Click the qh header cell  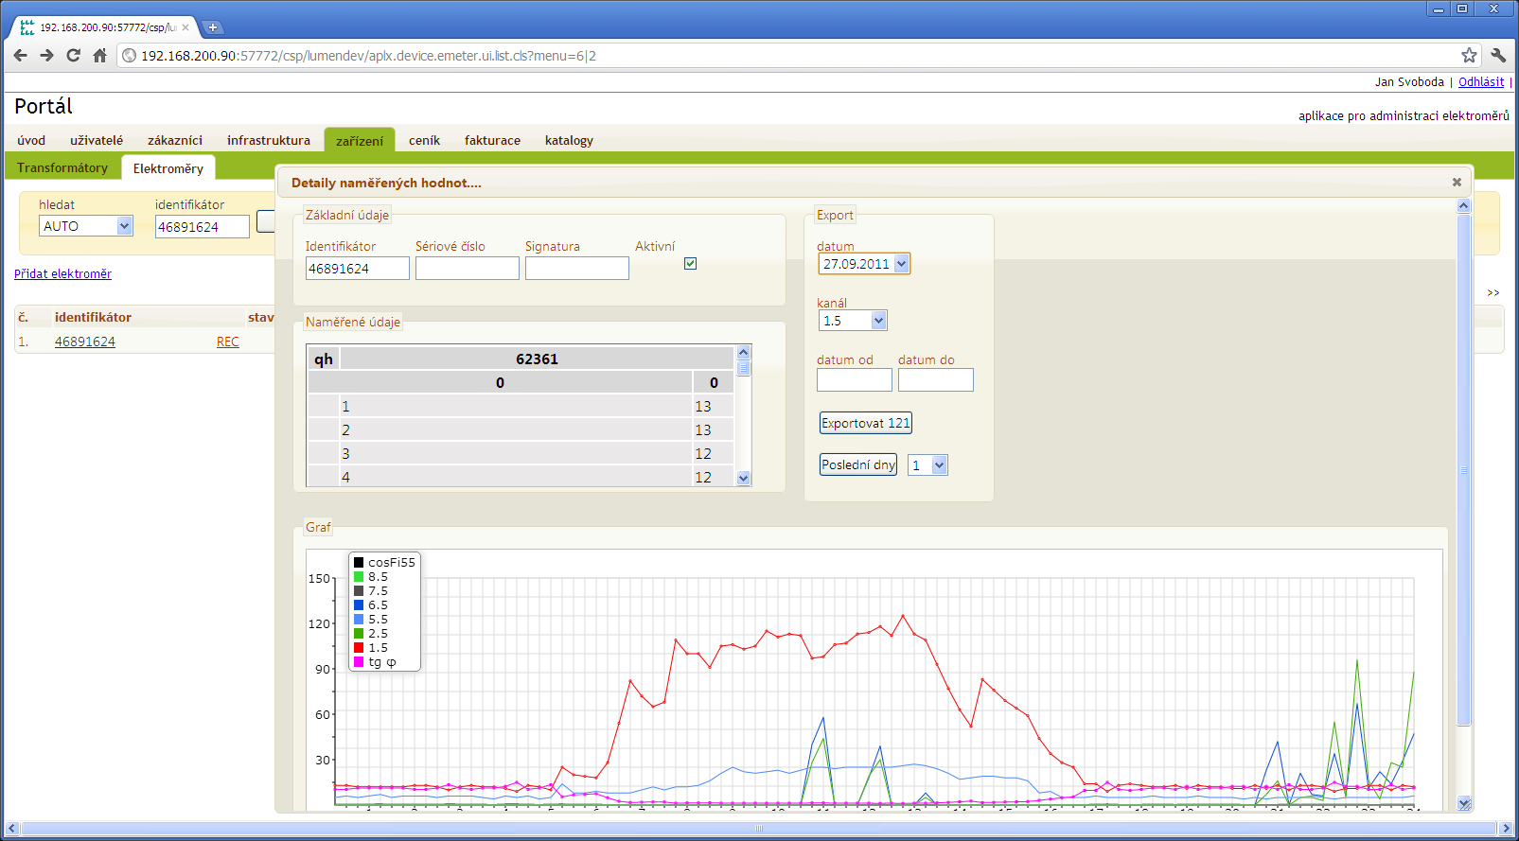[x=324, y=359]
